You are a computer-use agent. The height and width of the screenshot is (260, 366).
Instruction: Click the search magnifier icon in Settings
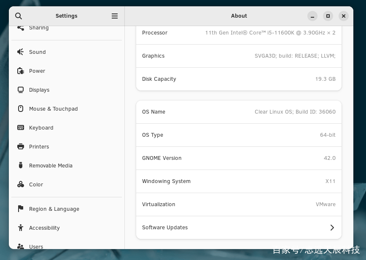coord(19,16)
